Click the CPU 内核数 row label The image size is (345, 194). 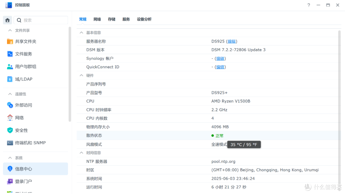(97, 118)
